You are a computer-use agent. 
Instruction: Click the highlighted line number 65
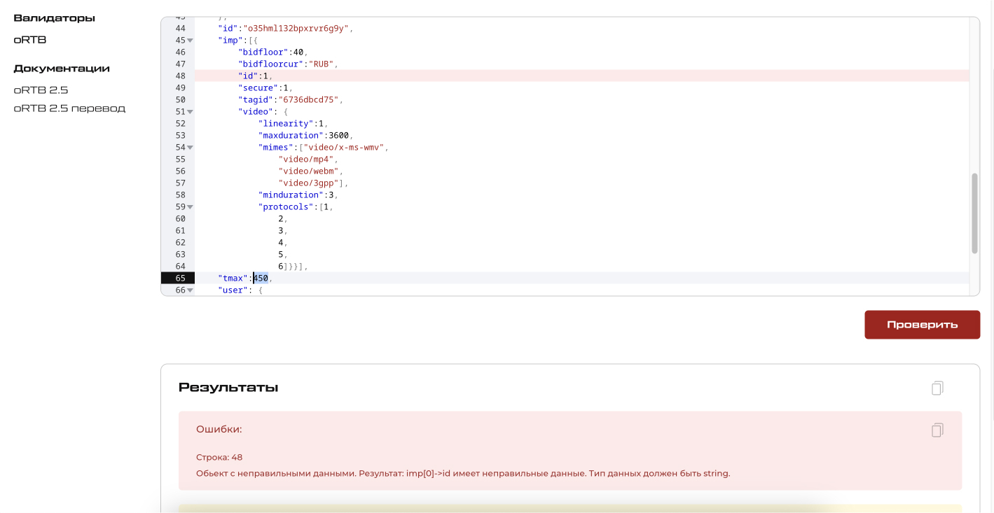[x=180, y=279]
